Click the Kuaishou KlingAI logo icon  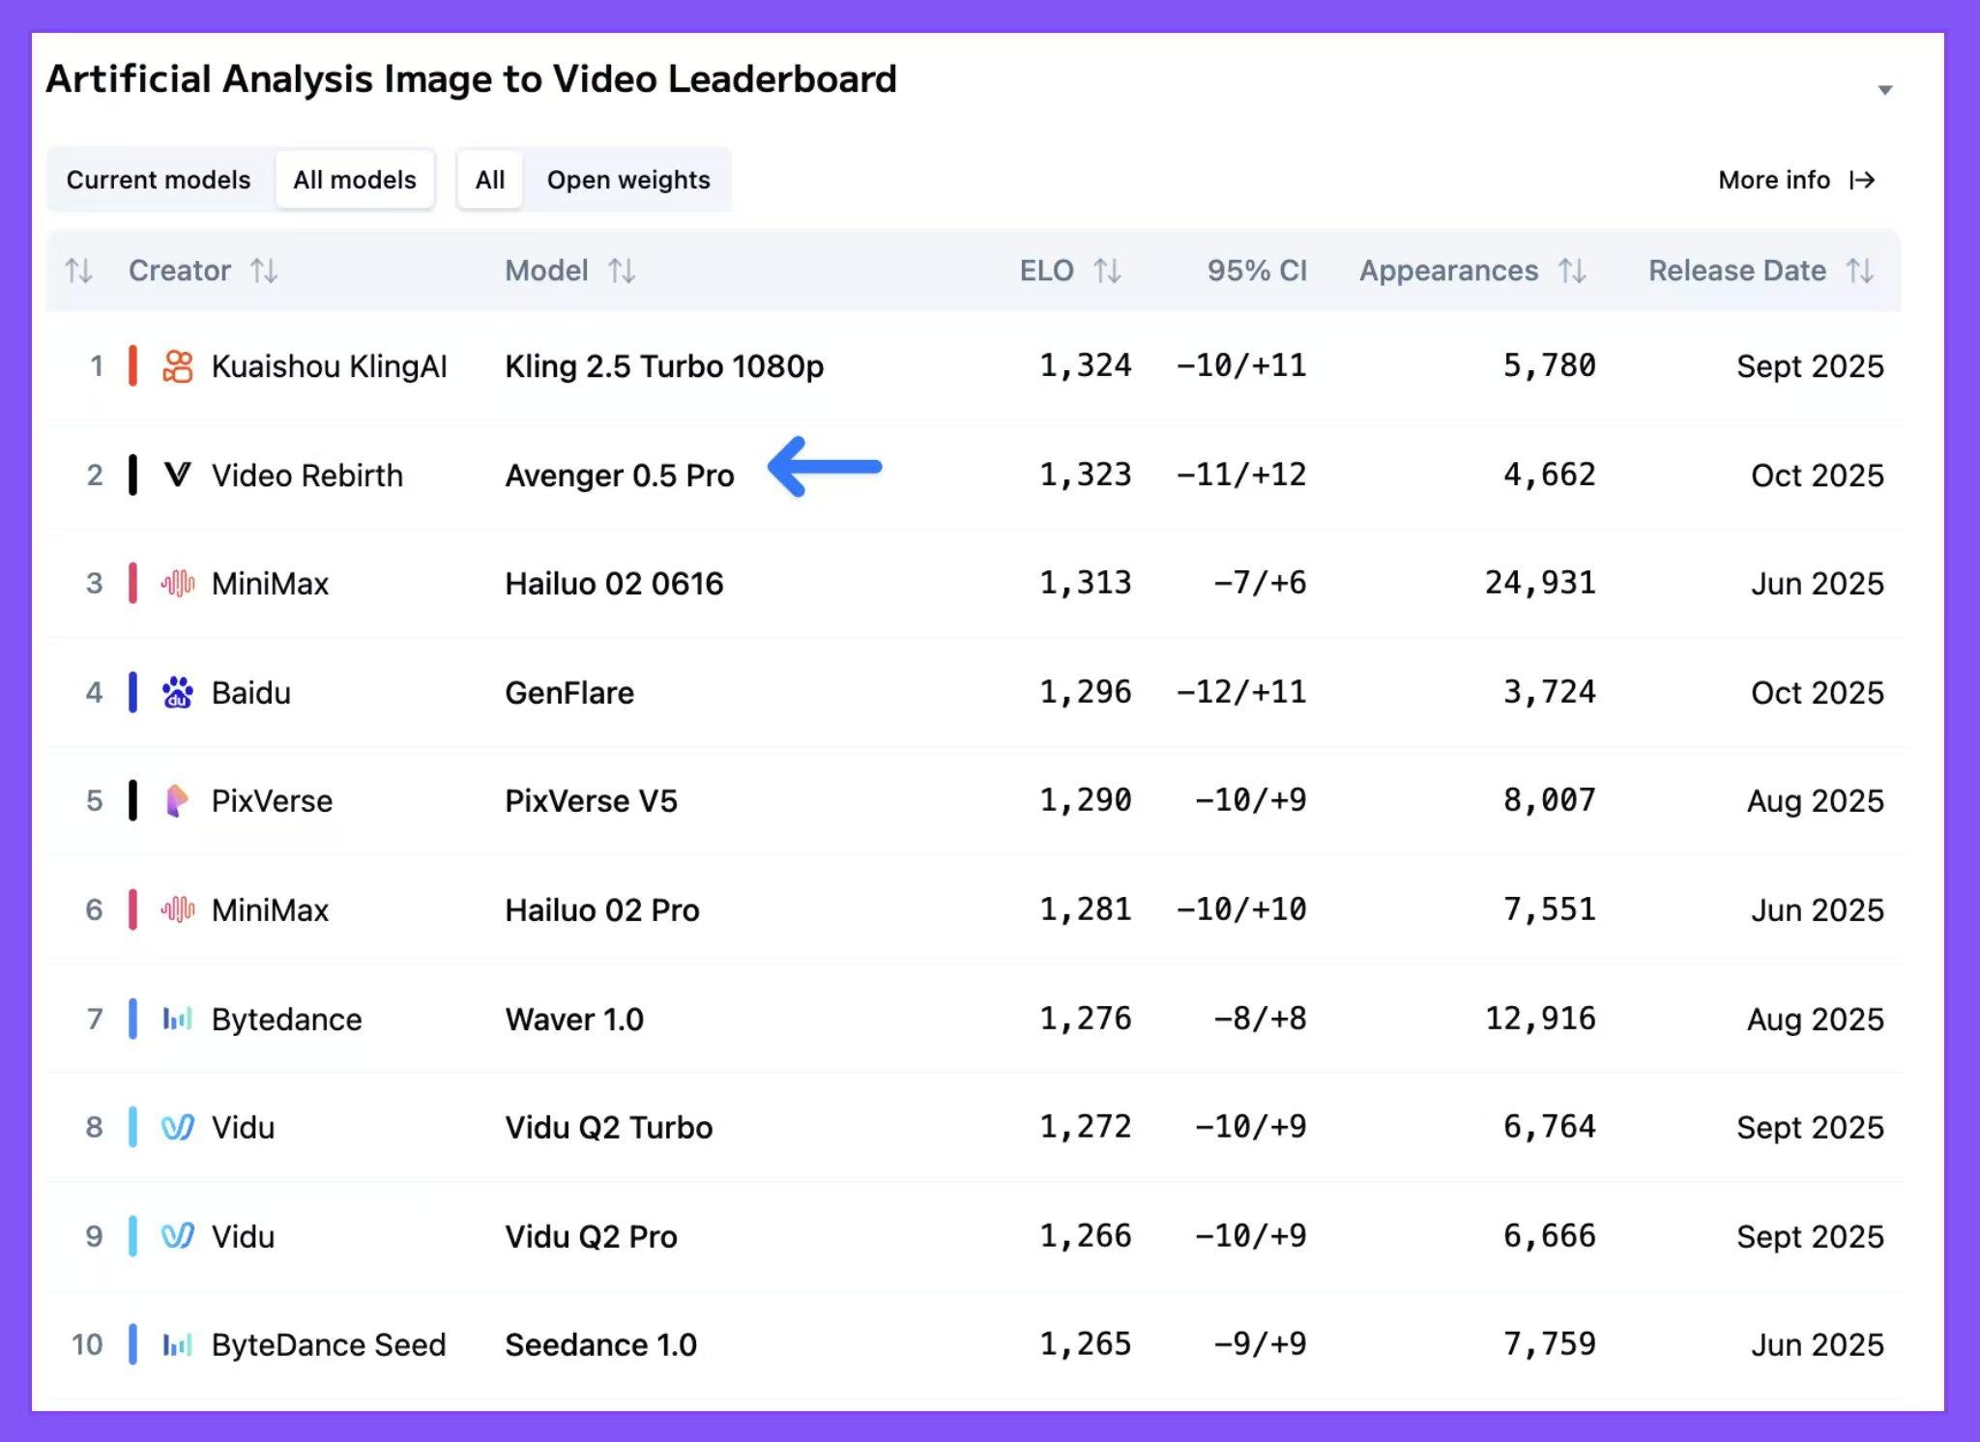(x=178, y=366)
